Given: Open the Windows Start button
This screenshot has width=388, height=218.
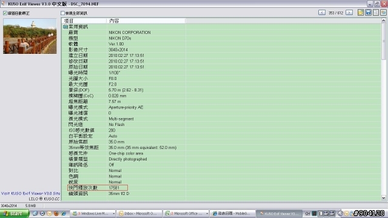Looking at the screenshot, I should pos(14,213).
